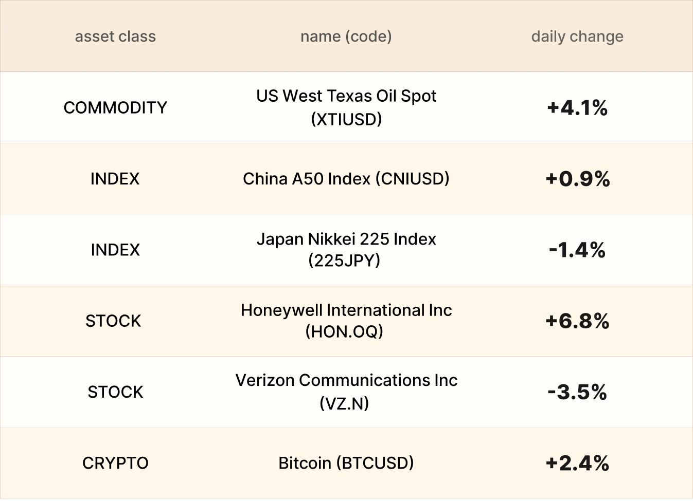
Task: Click the COMMODITY asset class cell
Action: (115, 107)
